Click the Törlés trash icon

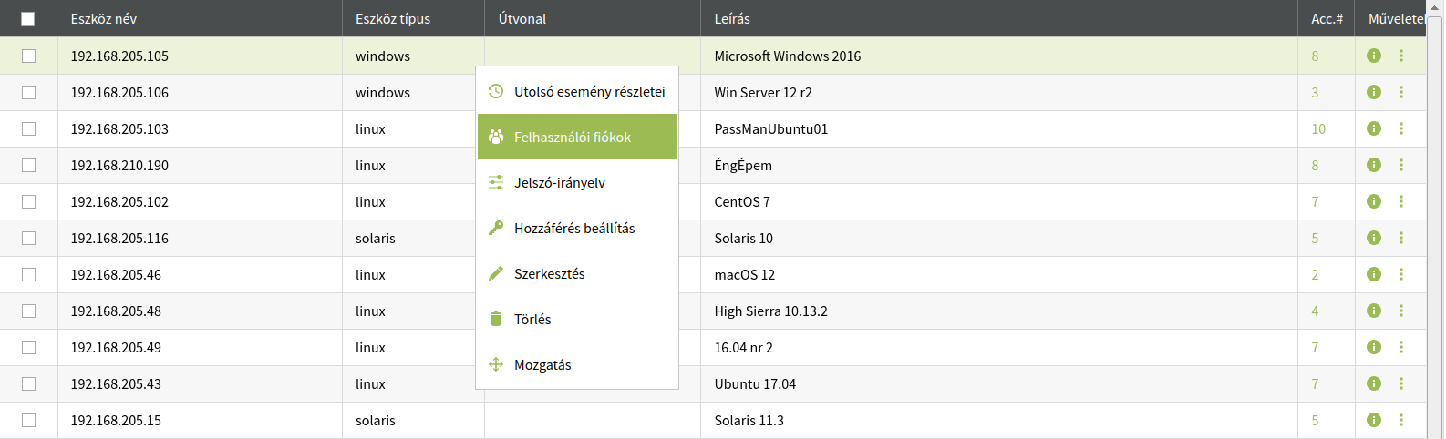(496, 319)
